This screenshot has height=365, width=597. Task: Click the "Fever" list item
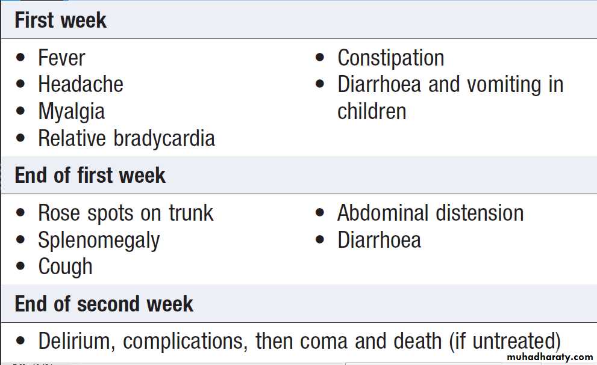61,58
